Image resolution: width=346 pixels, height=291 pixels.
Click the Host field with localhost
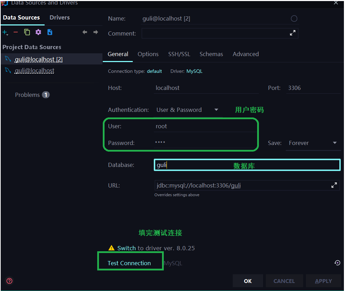(206, 88)
